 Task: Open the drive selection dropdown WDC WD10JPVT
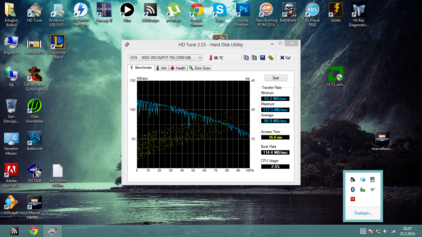[x=166, y=58]
